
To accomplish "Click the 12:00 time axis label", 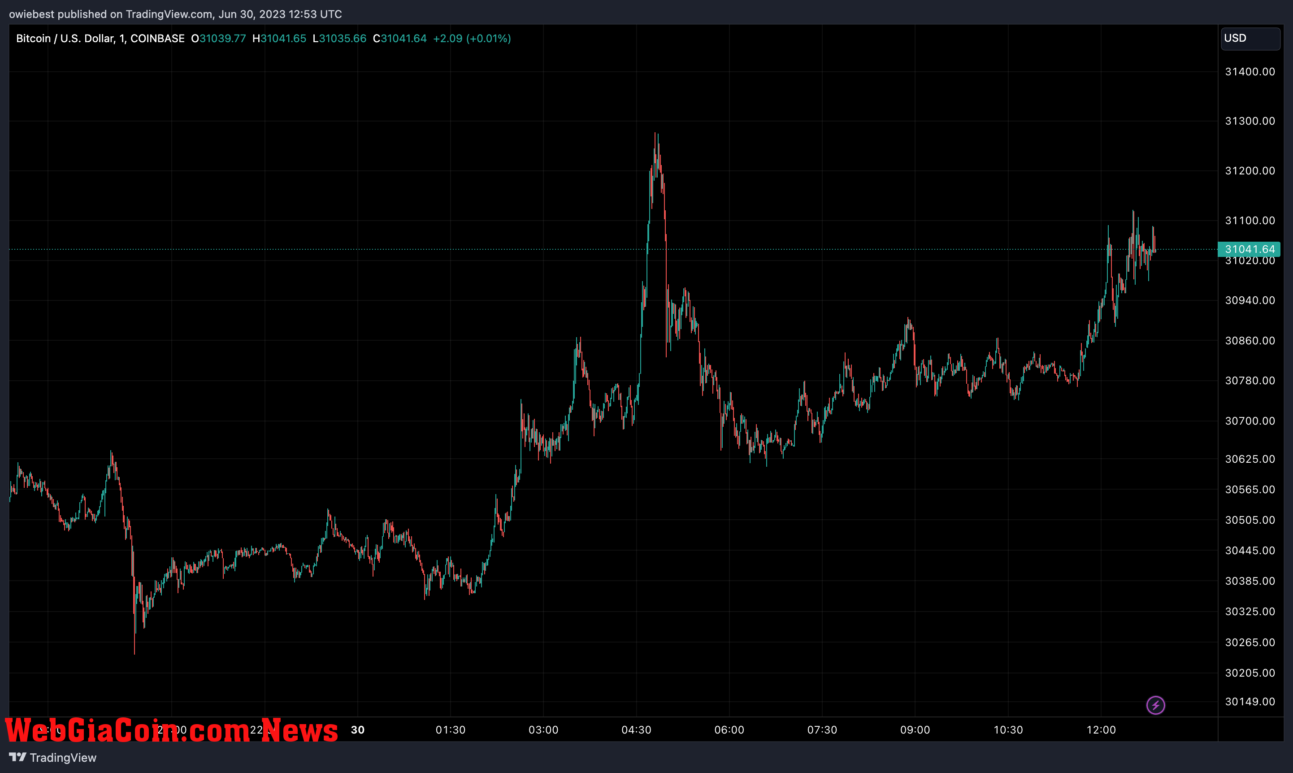I will (1101, 730).
